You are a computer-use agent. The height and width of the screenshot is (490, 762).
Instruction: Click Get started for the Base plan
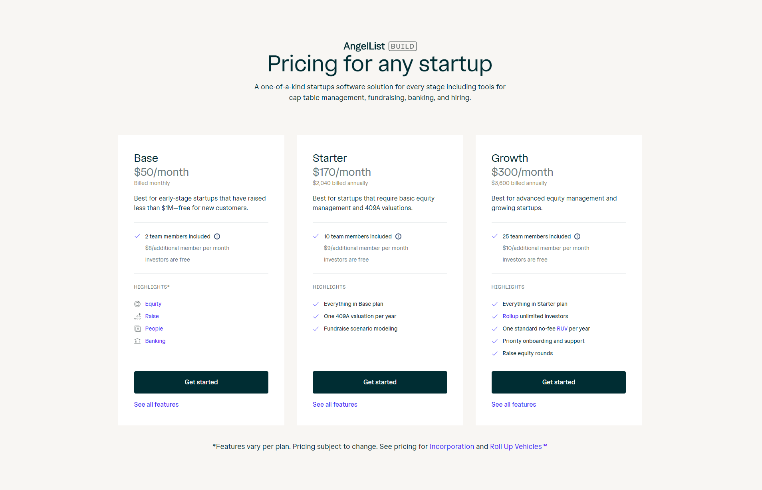coord(201,382)
